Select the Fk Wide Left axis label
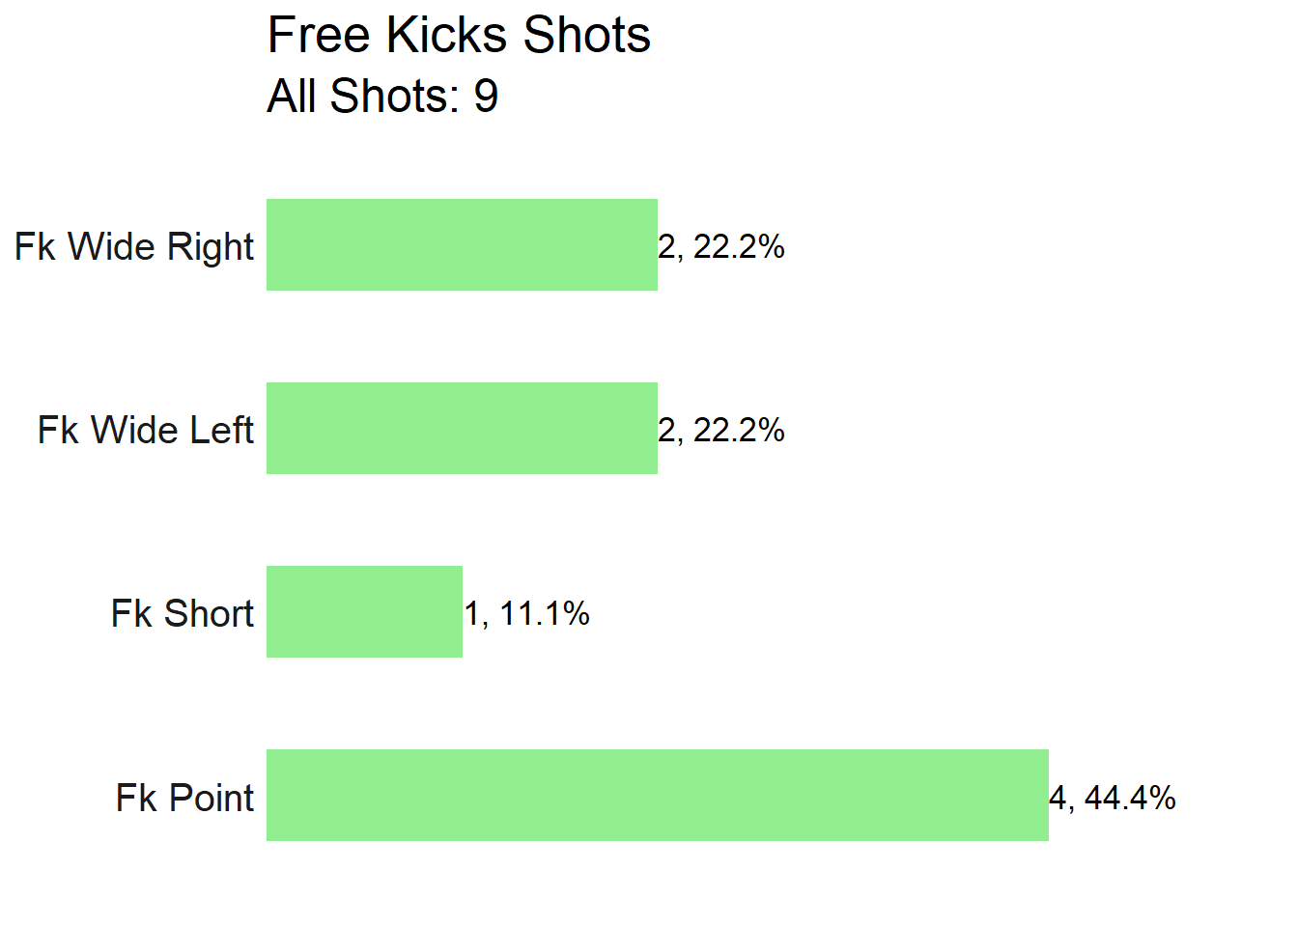This screenshot has height=927, width=1298. point(146,430)
